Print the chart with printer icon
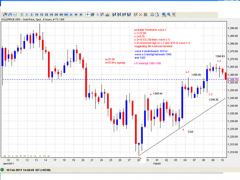 152,15
